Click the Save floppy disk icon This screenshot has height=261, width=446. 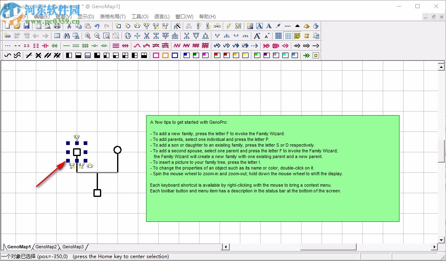(x=27, y=26)
